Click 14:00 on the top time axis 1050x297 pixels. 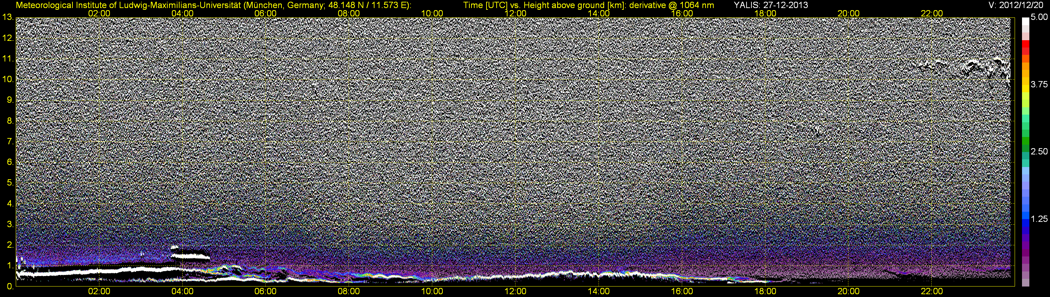(599, 13)
